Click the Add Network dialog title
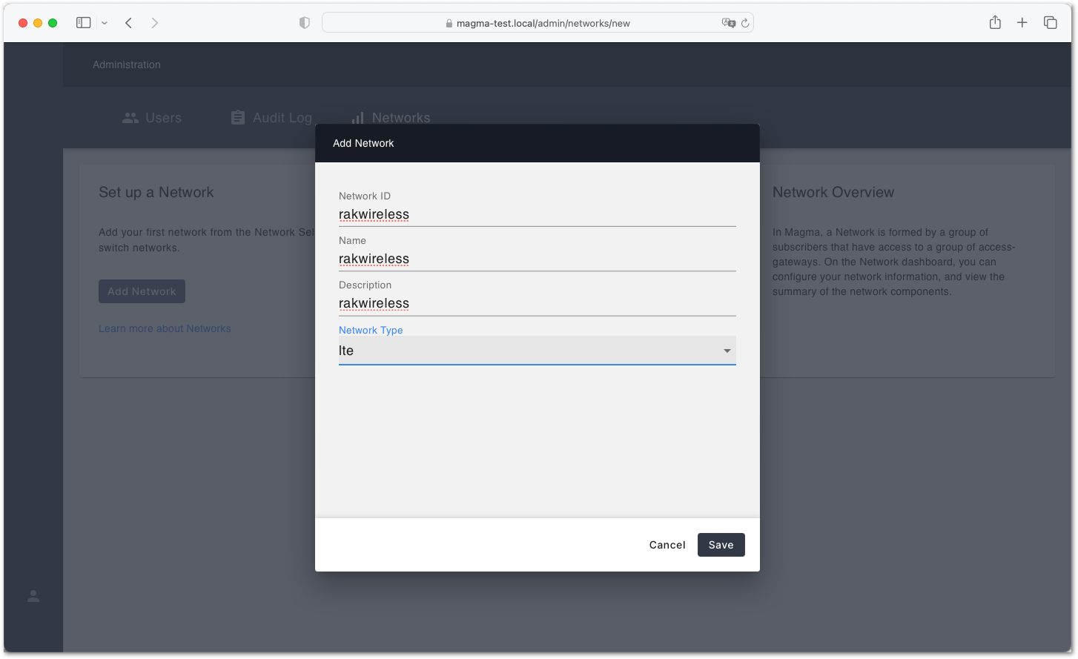This screenshot has width=1078, height=659. [x=363, y=143]
